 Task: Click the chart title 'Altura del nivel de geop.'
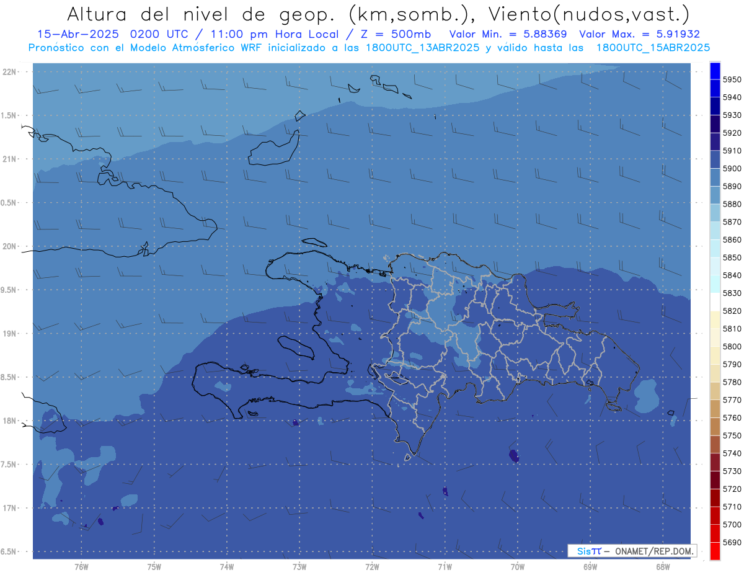point(202,14)
